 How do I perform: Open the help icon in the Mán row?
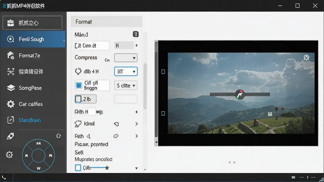pyautogui.click(x=135, y=34)
